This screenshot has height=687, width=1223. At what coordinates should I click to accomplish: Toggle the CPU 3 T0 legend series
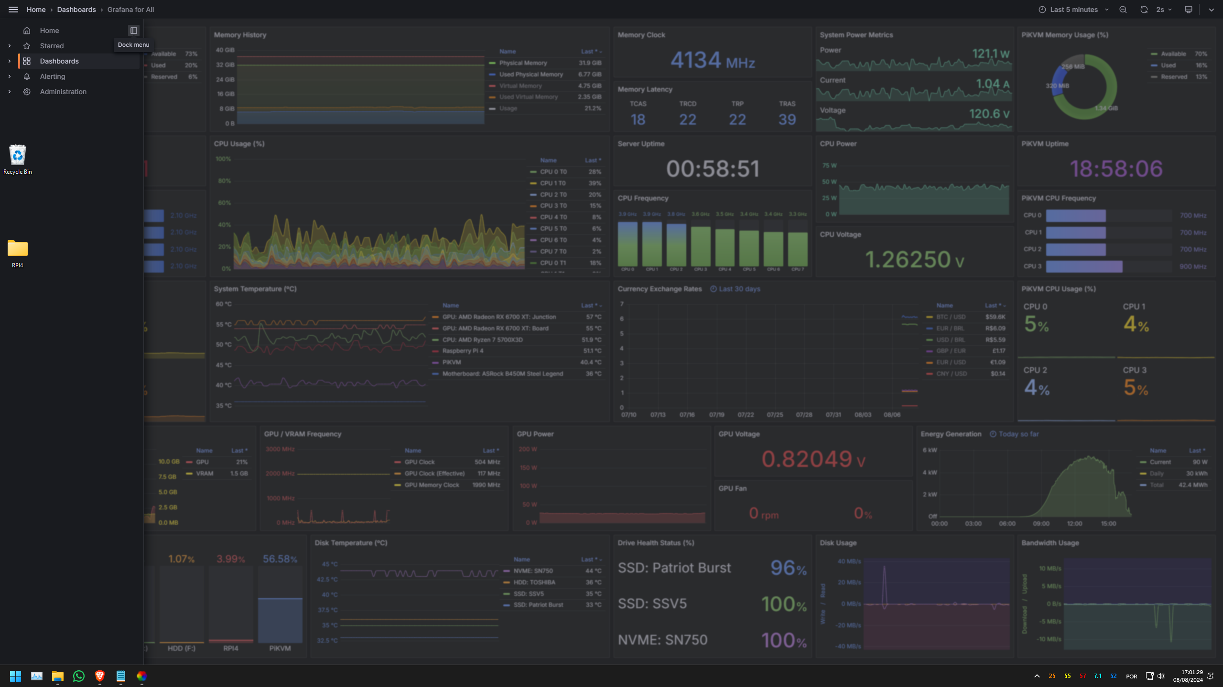(x=553, y=206)
